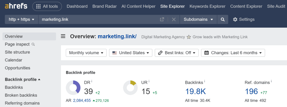Click the magnifier search button
This screenshot has width=287, height=107.
click(x=223, y=19)
